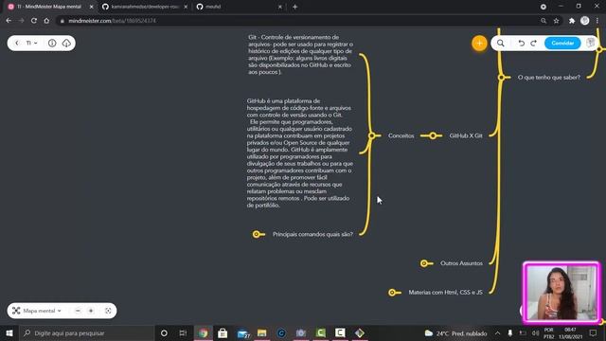606x341 pixels.
Task: Switch to the kamranahmedse/developer-roadmap GitHub tab
Action: [145, 7]
